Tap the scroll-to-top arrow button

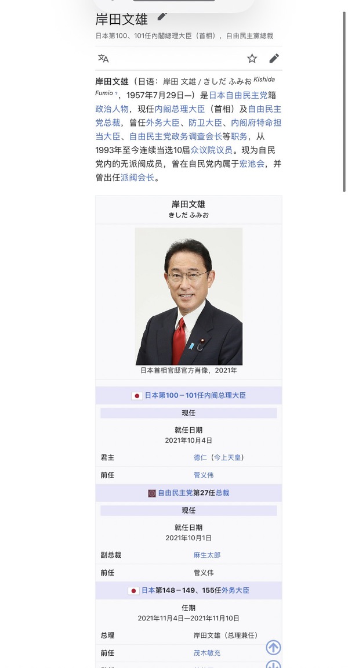tap(273, 648)
